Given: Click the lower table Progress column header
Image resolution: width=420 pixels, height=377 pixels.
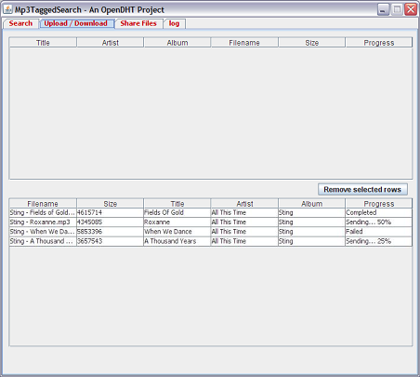Looking at the screenshot, I should click(x=379, y=204).
